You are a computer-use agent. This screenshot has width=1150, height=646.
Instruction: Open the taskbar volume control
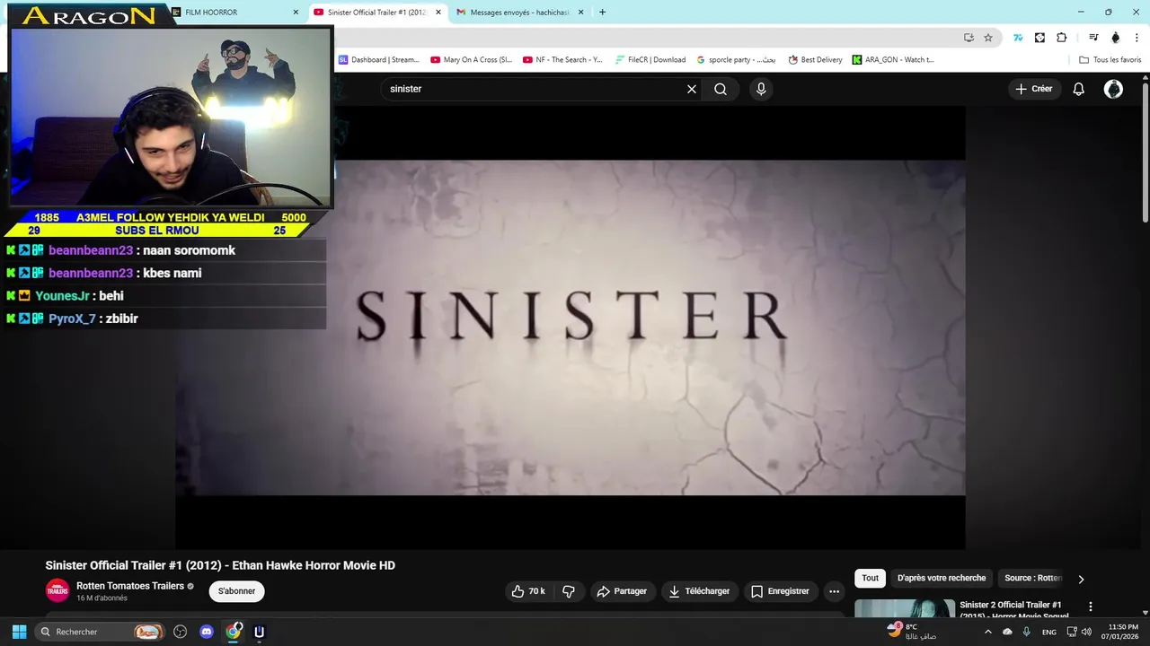click(x=1086, y=632)
